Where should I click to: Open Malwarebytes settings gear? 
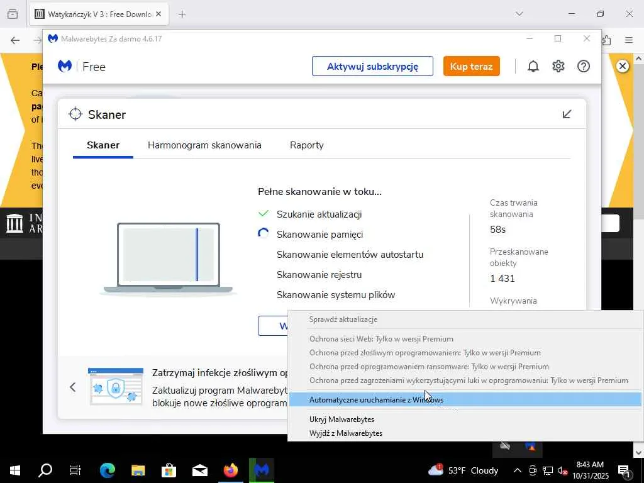[558, 66]
